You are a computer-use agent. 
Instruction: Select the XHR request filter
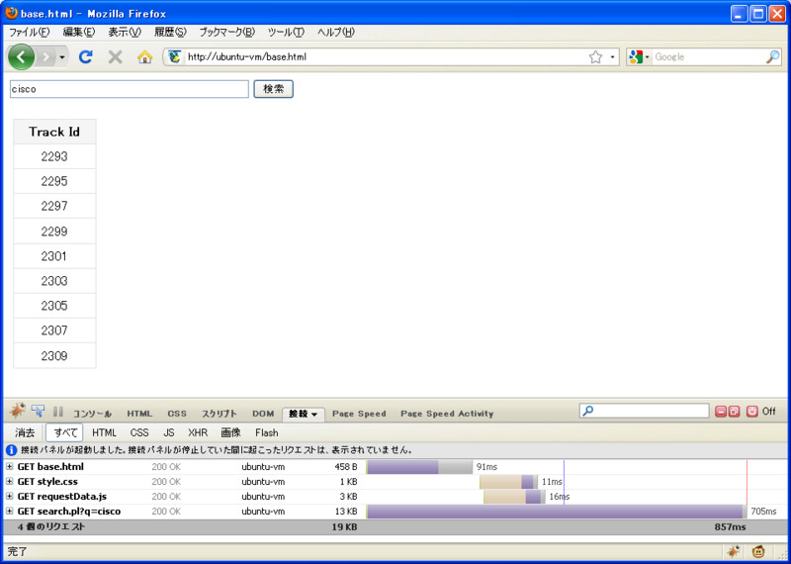199,432
